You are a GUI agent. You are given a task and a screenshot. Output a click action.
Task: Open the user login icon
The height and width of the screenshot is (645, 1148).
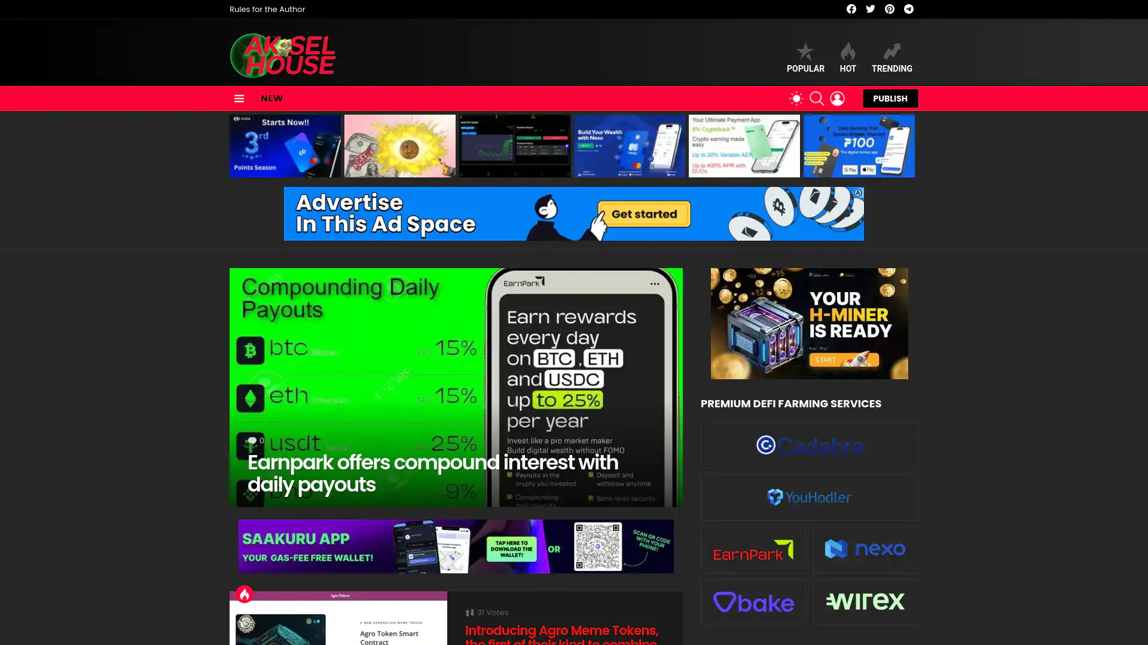click(837, 99)
